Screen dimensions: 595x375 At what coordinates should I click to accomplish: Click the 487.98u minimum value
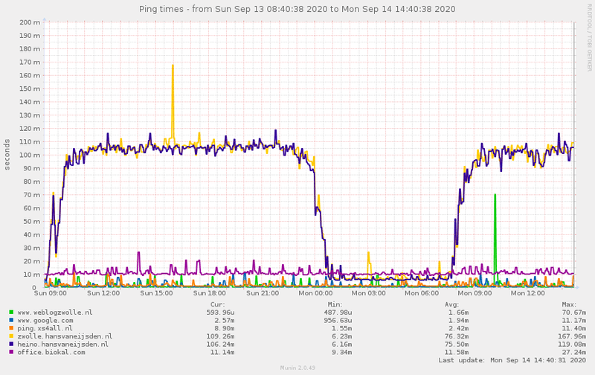click(x=338, y=312)
